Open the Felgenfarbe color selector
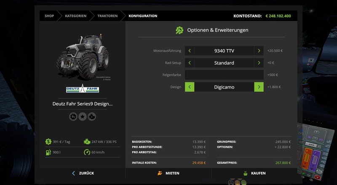Viewport: 337px width, 185px height. pyautogui.click(x=224, y=75)
